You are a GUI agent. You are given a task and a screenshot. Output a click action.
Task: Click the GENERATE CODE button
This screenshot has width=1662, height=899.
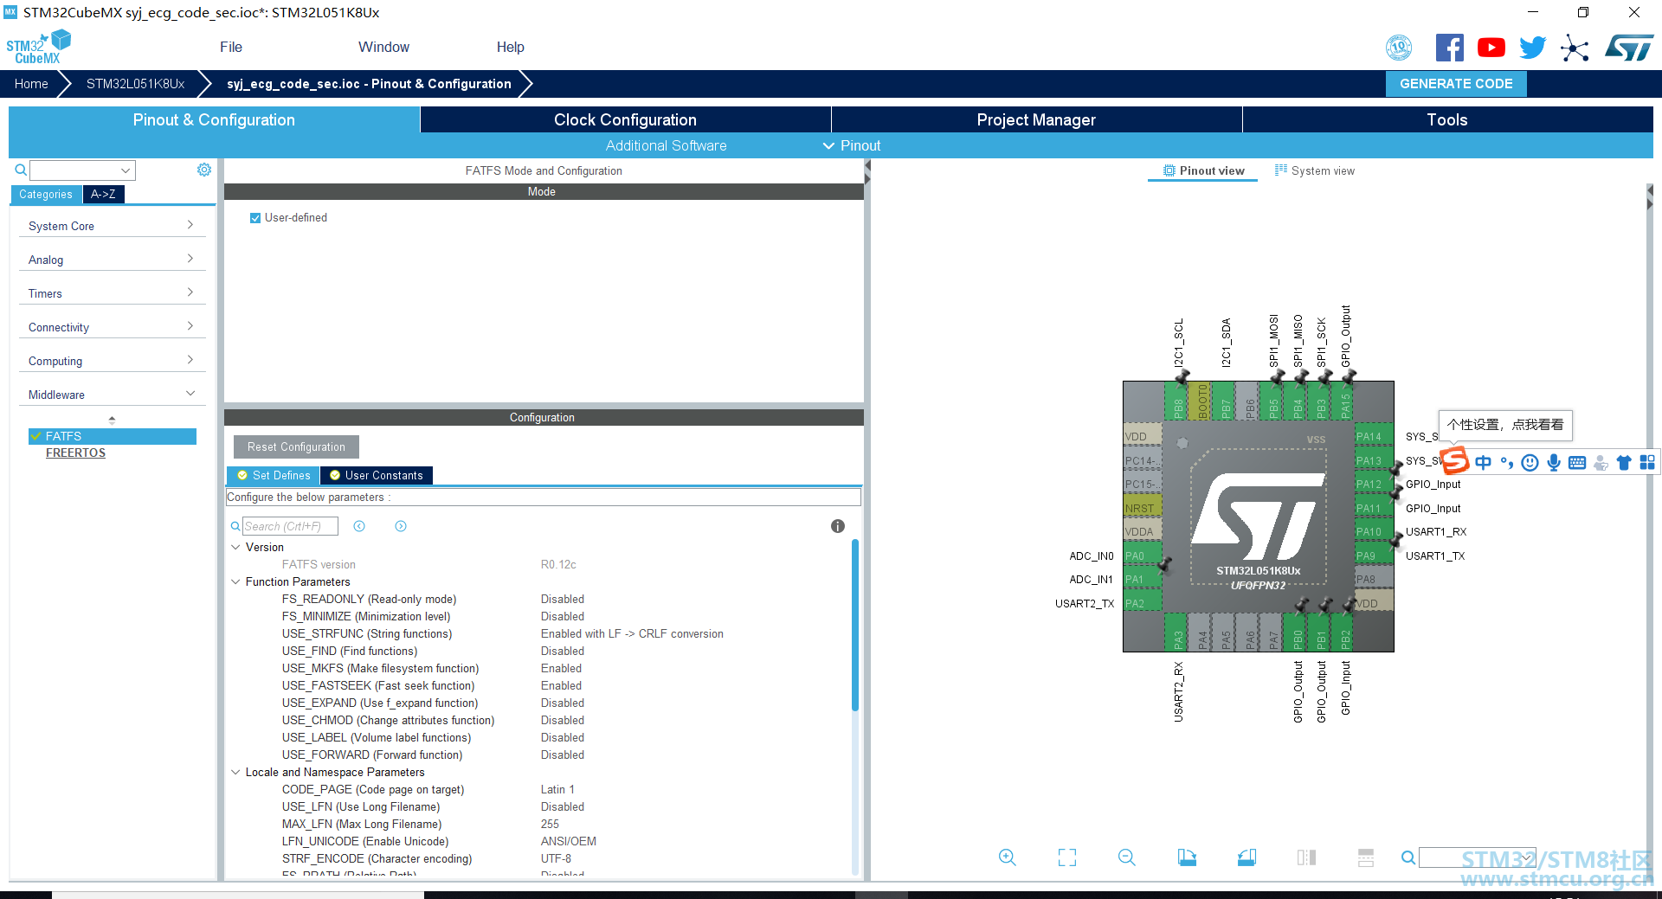[1456, 84]
